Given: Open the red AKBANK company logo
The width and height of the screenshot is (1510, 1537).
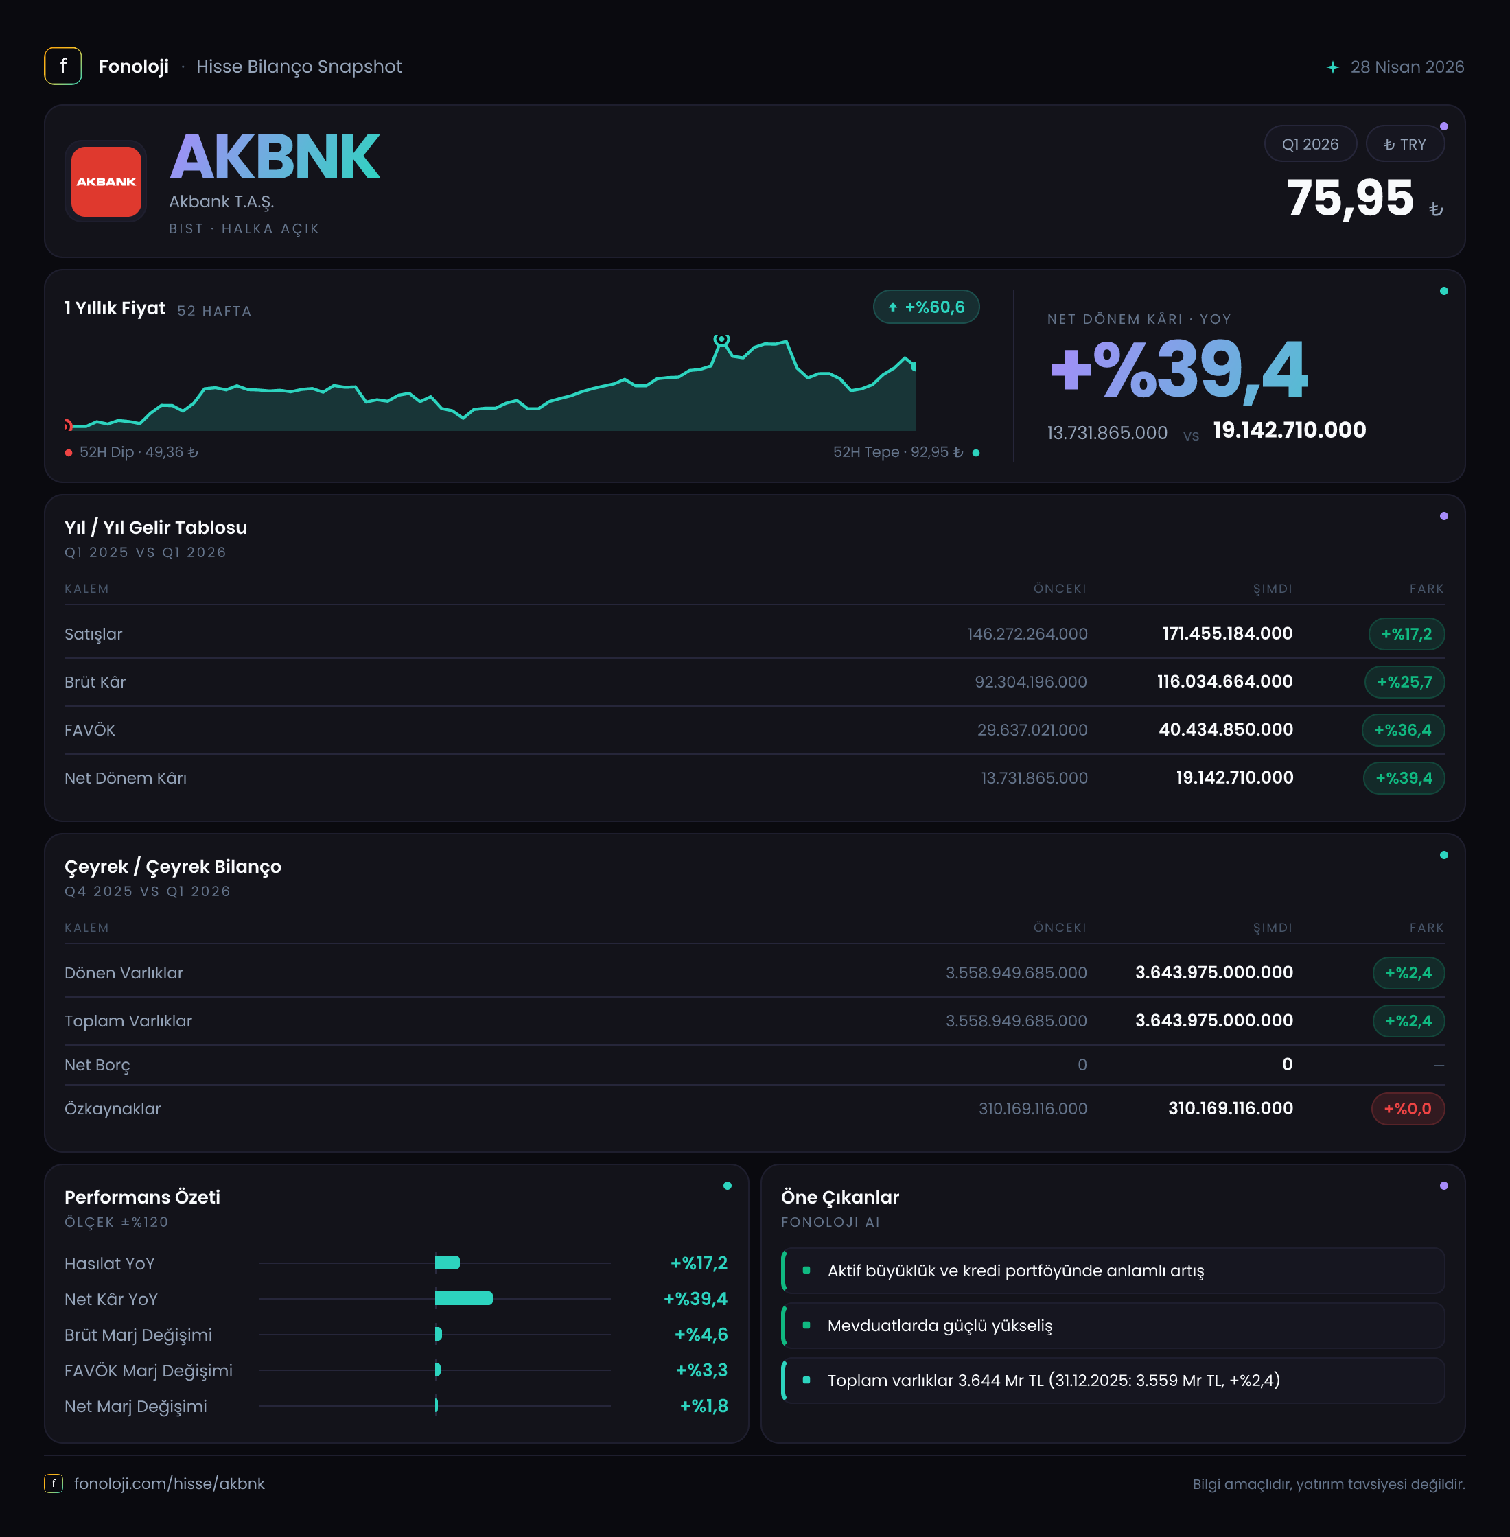Looking at the screenshot, I should (x=106, y=182).
